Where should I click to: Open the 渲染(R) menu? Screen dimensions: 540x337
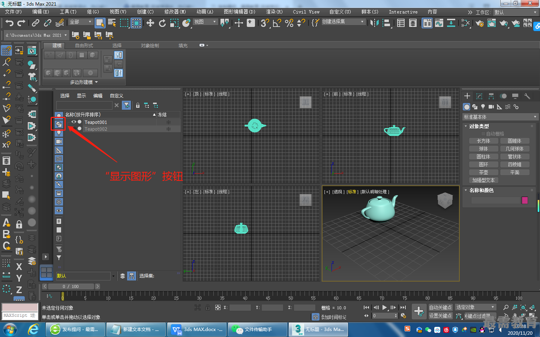[274, 12]
